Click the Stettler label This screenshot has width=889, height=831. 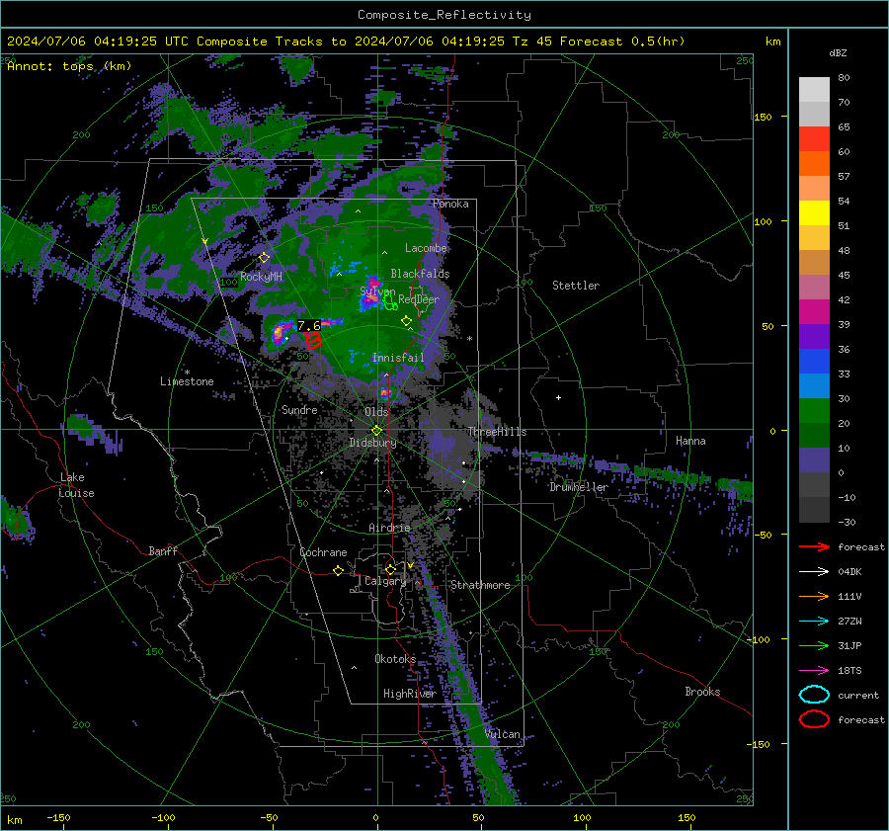(x=576, y=286)
